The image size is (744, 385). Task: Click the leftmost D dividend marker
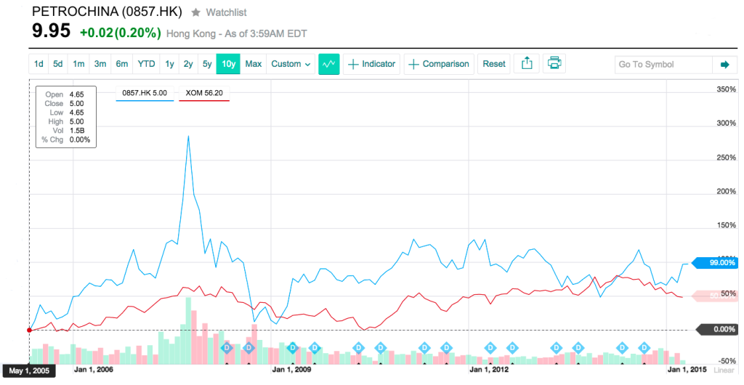pyautogui.click(x=227, y=348)
